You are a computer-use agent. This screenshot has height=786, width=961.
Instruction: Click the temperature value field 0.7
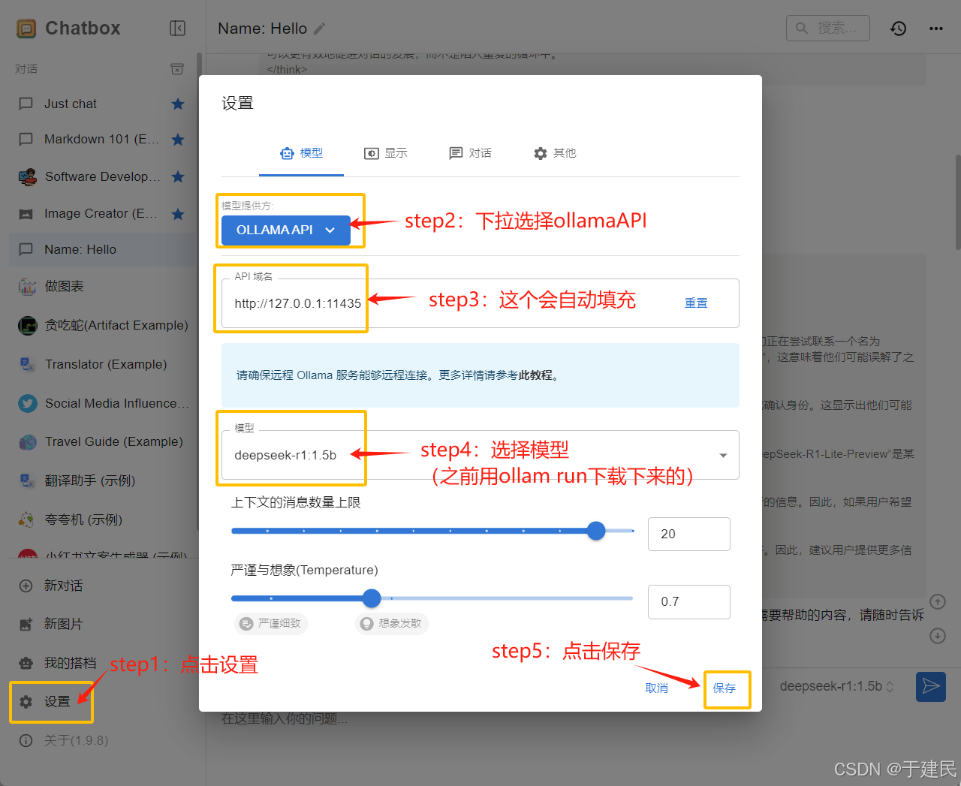pos(689,601)
